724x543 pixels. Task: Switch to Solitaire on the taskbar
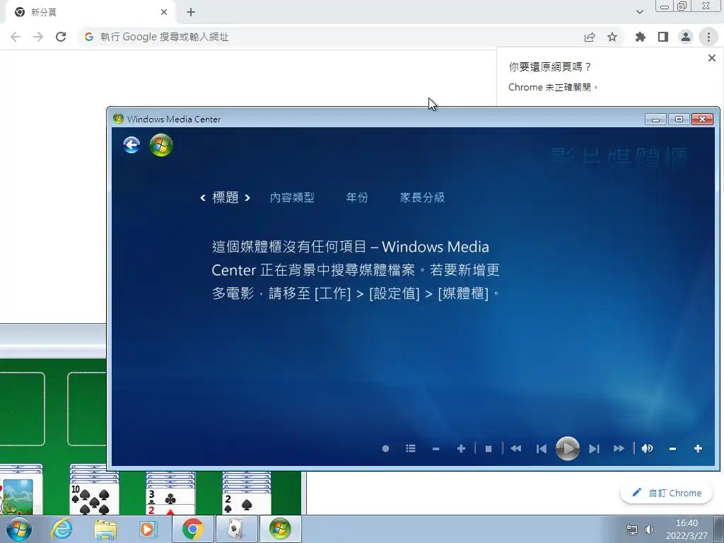pos(236,529)
